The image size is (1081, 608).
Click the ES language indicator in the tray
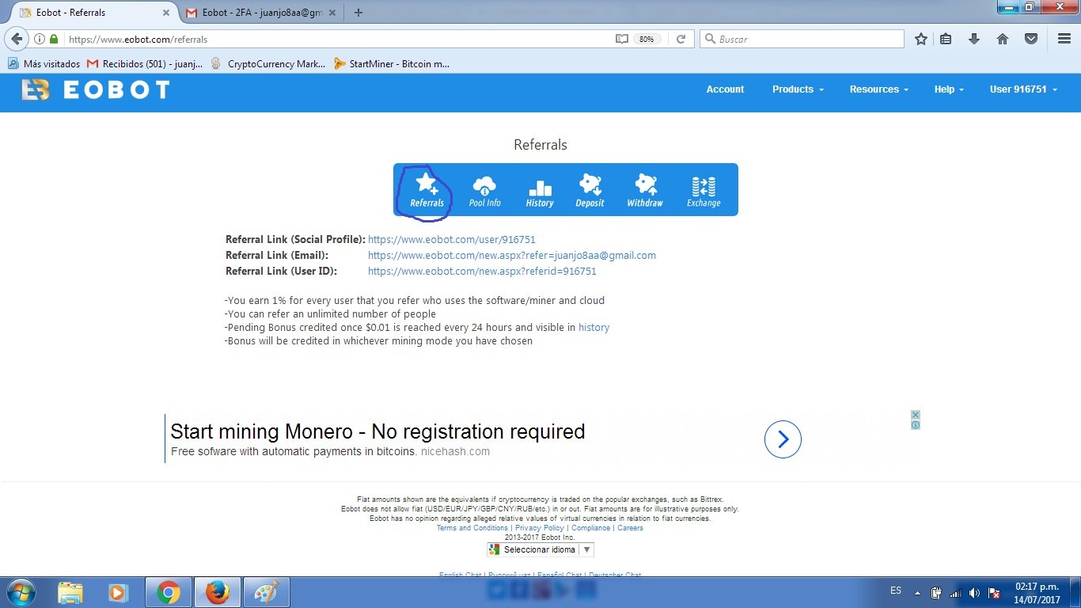896,591
